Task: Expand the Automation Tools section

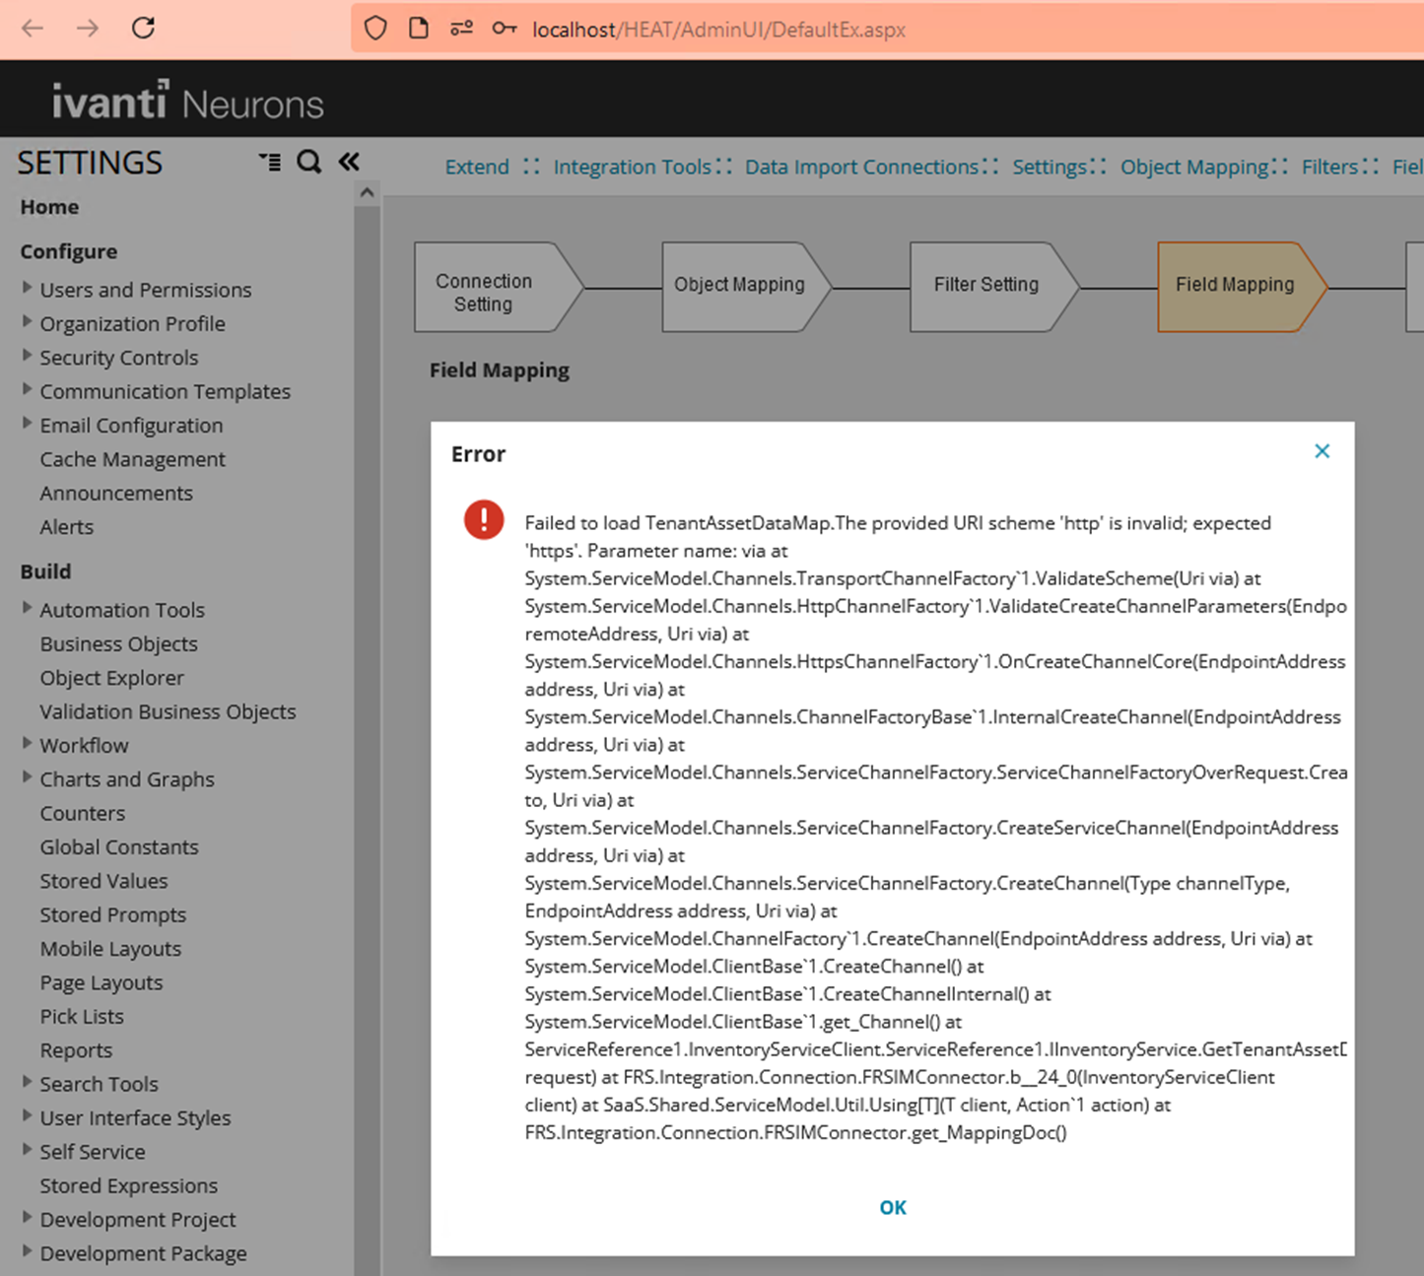Action: pos(28,609)
